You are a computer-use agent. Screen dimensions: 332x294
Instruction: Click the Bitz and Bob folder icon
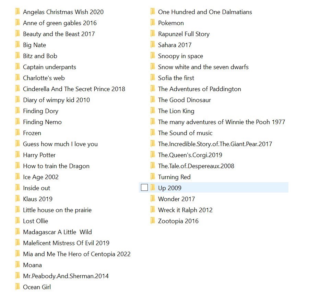(x=17, y=56)
